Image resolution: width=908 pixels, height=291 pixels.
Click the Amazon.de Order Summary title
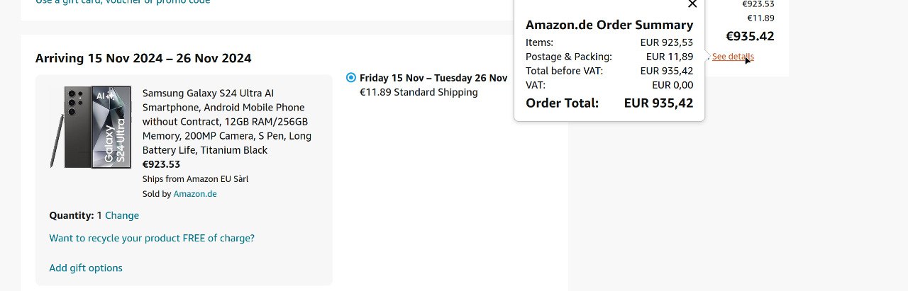609,25
